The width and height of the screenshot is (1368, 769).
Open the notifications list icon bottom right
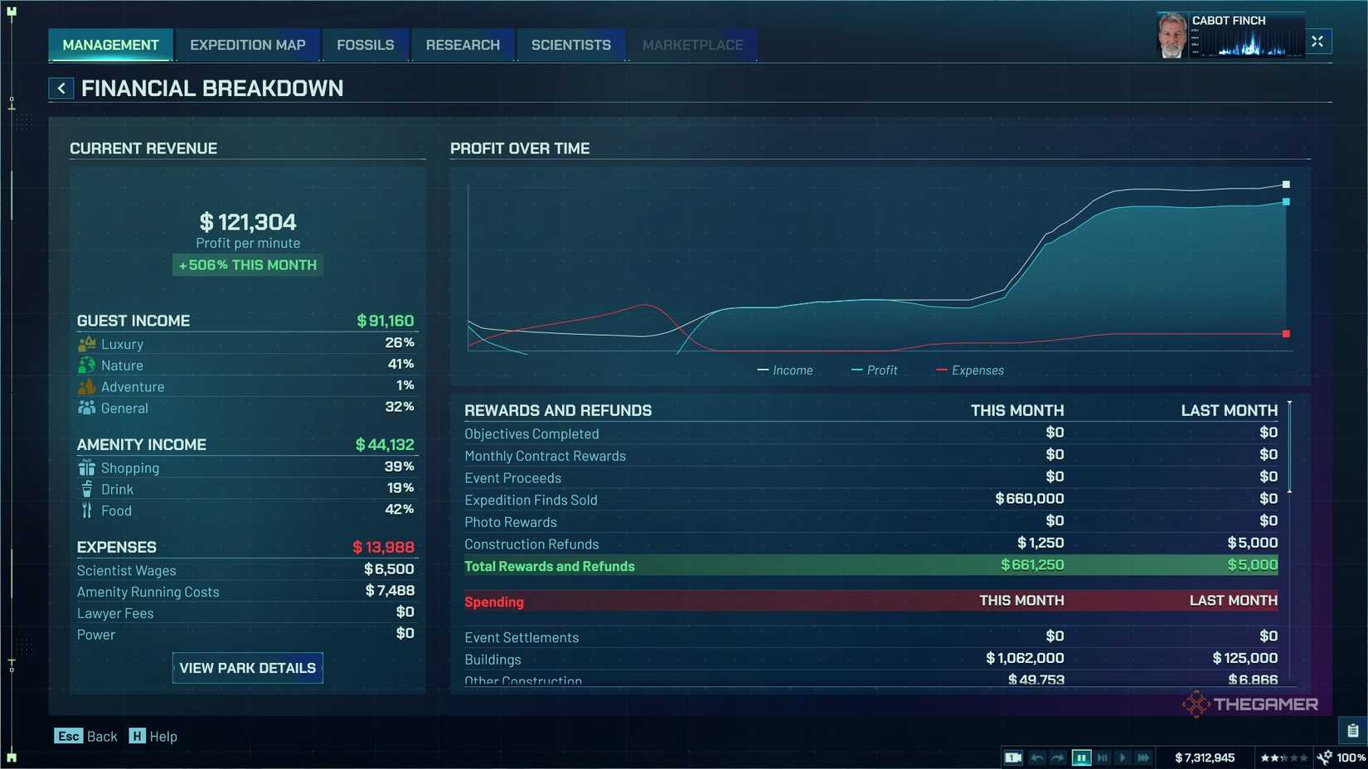(1351, 731)
